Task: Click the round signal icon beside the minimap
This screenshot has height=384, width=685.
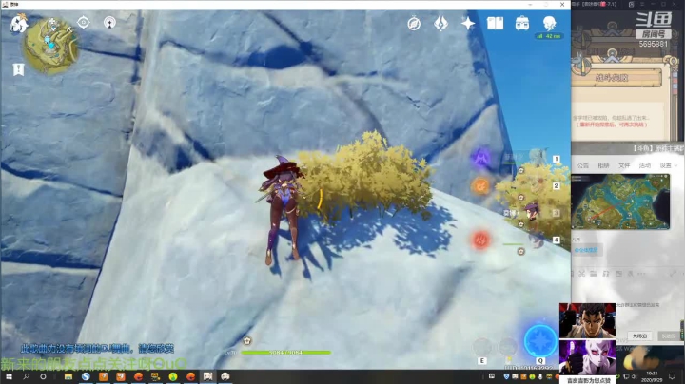Action: click(x=109, y=22)
